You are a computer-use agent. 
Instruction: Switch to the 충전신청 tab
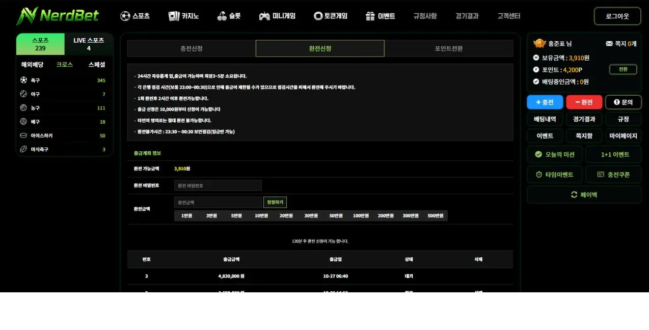(192, 48)
